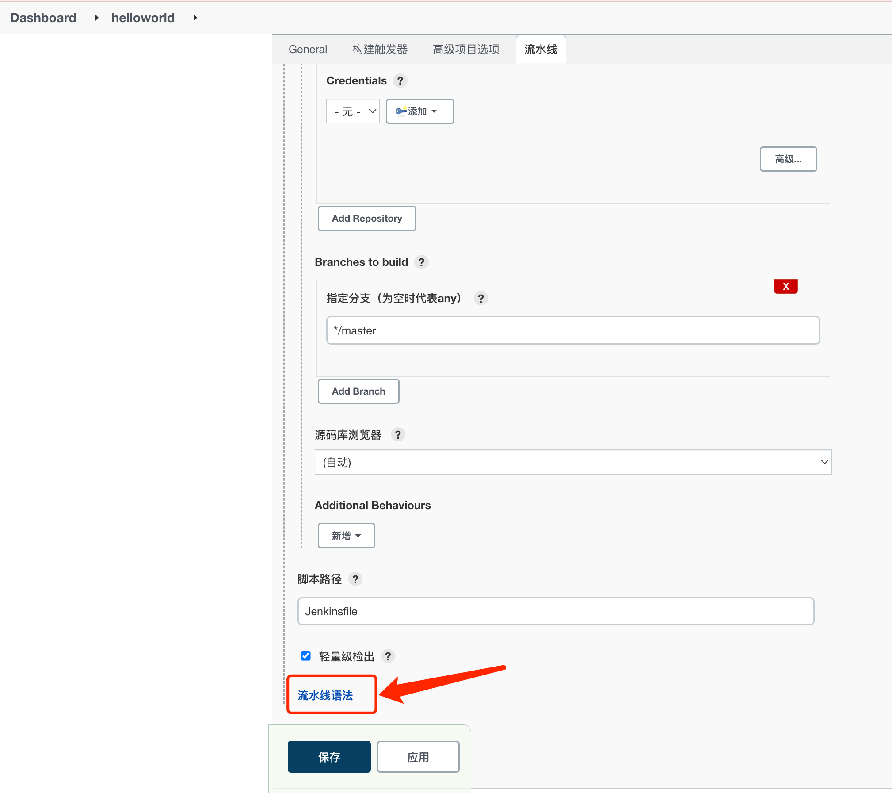Open help for Branches to build

pyautogui.click(x=421, y=262)
